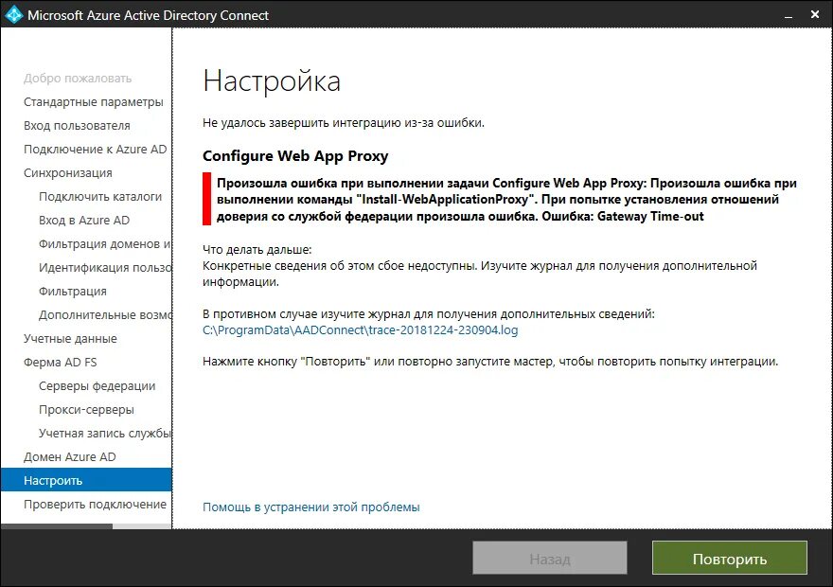Open Проверить подключение step

[x=95, y=504]
